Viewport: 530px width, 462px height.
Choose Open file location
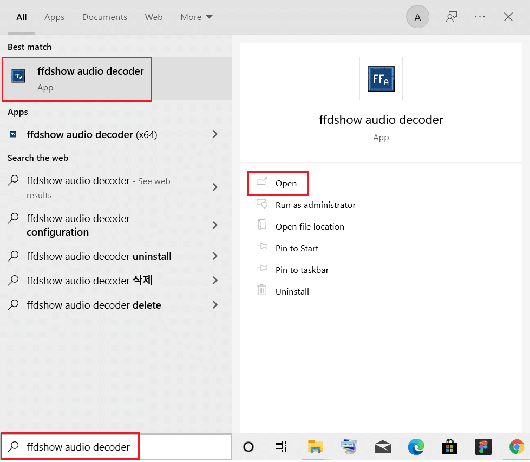[310, 226]
